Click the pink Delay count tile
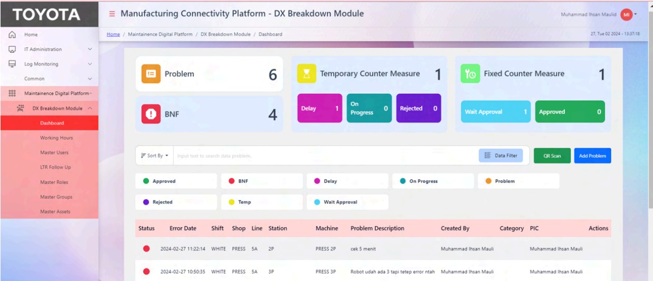 pyautogui.click(x=320, y=108)
